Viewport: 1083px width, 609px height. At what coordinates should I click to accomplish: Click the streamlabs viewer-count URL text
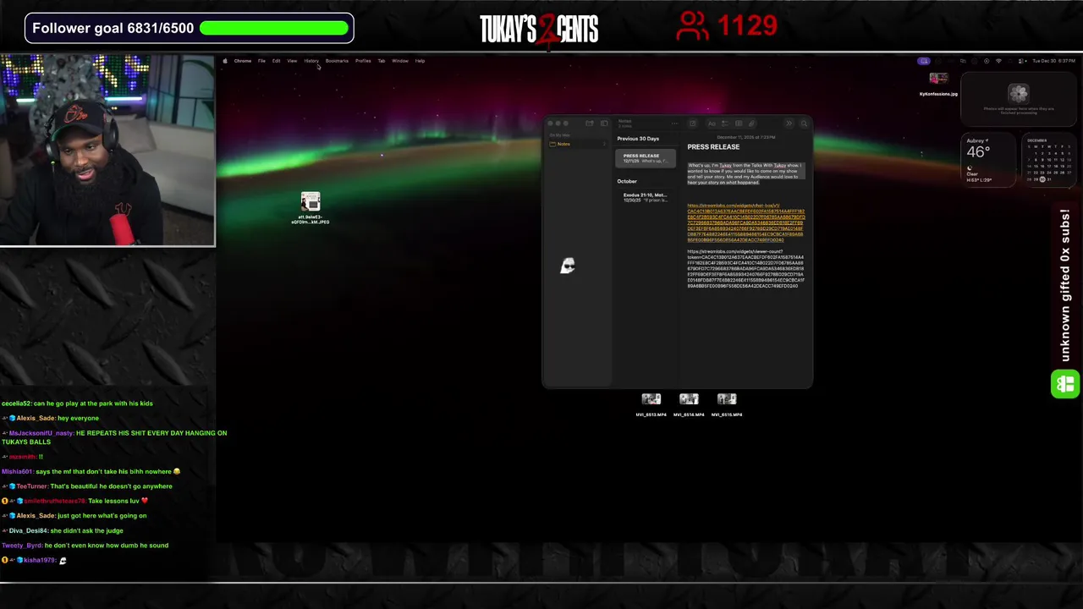click(x=745, y=268)
